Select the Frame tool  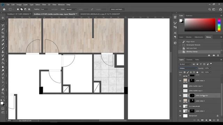click(3, 37)
